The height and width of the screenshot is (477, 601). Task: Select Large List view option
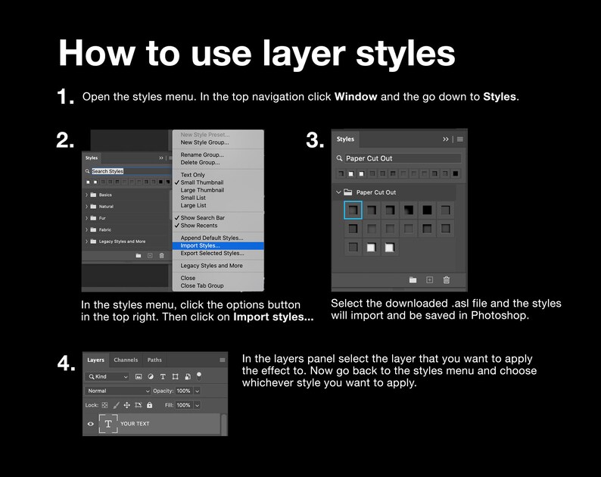(194, 205)
